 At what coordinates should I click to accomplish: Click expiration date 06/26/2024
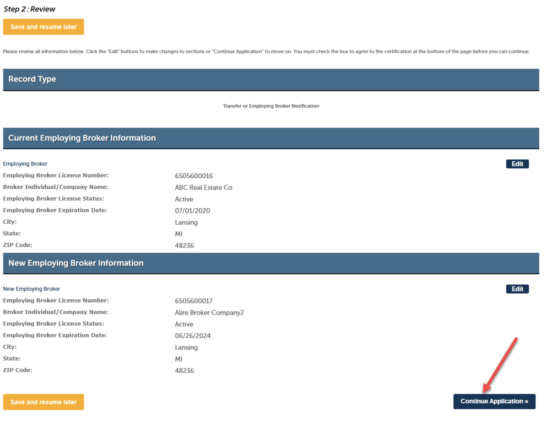pyautogui.click(x=193, y=336)
